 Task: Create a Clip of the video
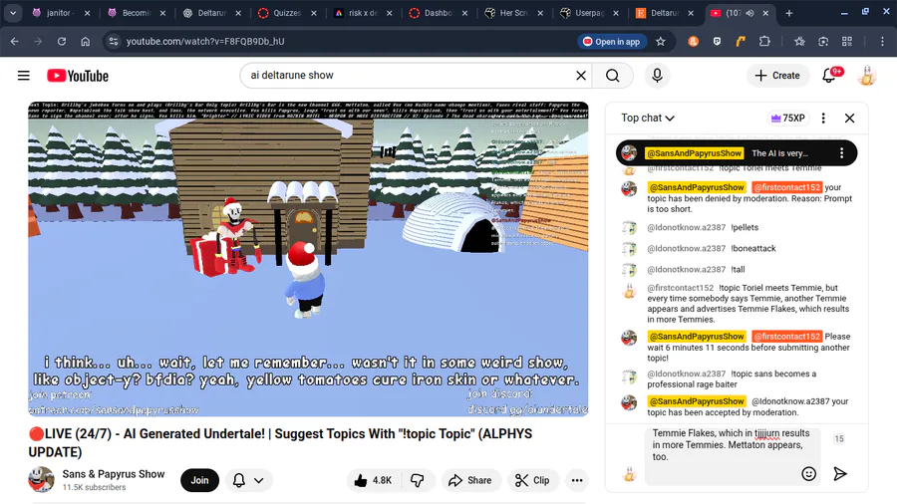coord(532,480)
